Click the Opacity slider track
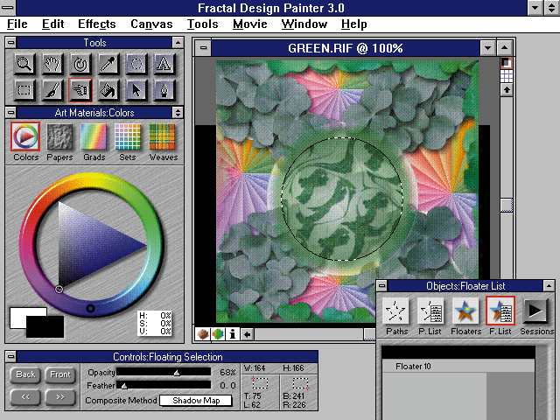Image resolution: width=560 pixels, height=420 pixels. pos(164,373)
